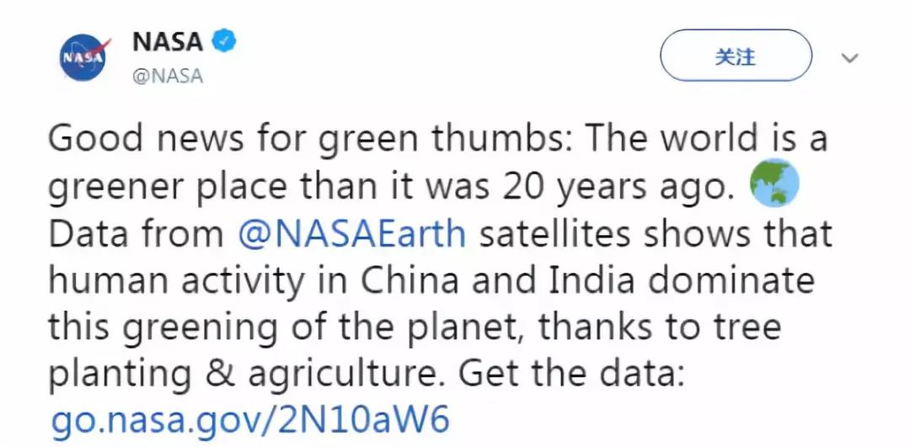The image size is (910, 447).
Task: Click the gray @NASA handle
Action: click(168, 76)
